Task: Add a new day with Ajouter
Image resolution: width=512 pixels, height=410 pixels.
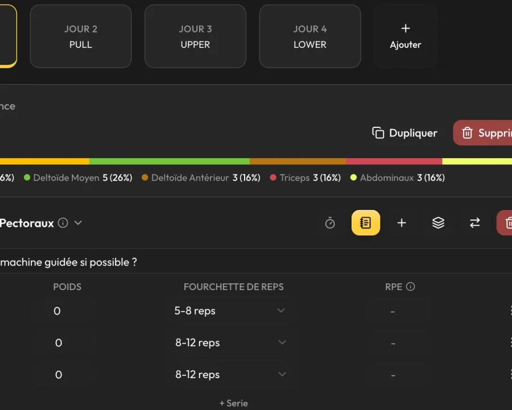Action: (406, 36)
